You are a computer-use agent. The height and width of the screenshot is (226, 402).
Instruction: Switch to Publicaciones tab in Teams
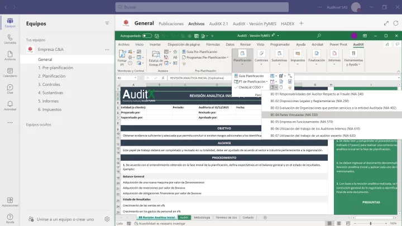(x=171, y=23)
